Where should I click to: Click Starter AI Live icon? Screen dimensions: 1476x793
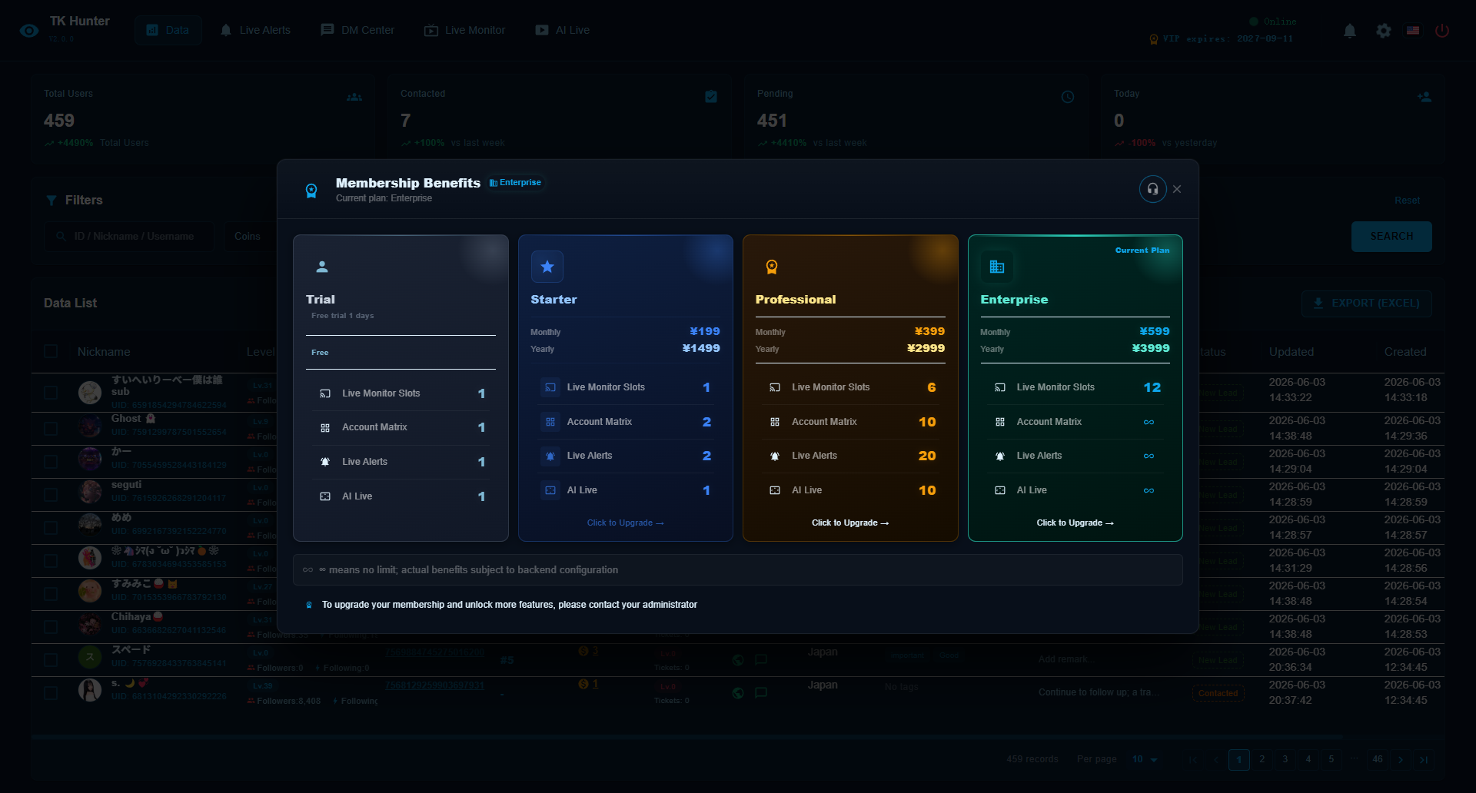[x=550, y=490]
